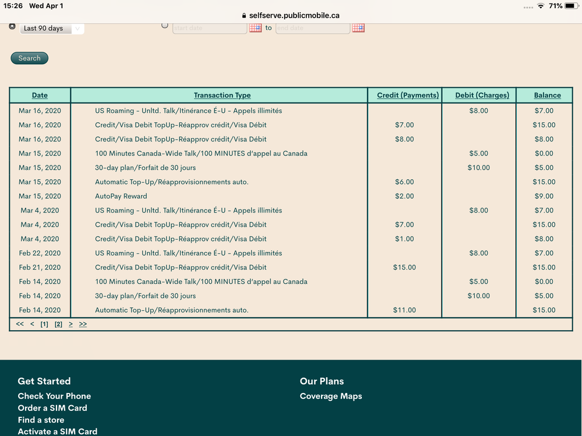
Task: Open the end date calendar picker icon
Action: point(358,27)
